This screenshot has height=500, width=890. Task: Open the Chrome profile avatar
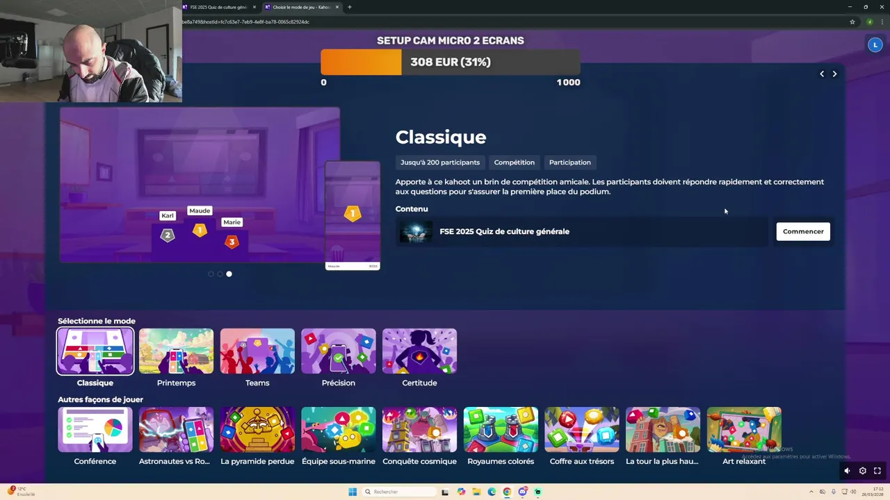(x=869, y=22)
